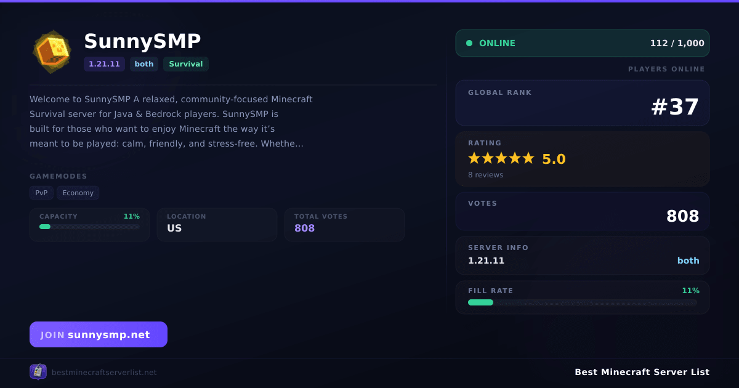The width and height of the screenshot is (739, 388).
Task: Click the GAMEMODES heading
Action: tap(59, 176)
